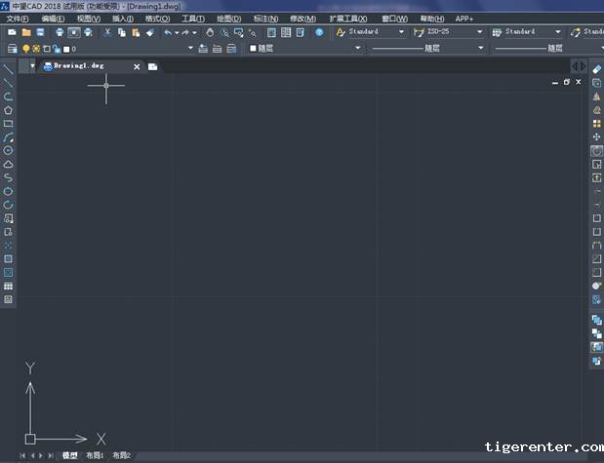The image size is (604, 463).
Task: Activate the Pan hand tool
Action: click(209, 32)
